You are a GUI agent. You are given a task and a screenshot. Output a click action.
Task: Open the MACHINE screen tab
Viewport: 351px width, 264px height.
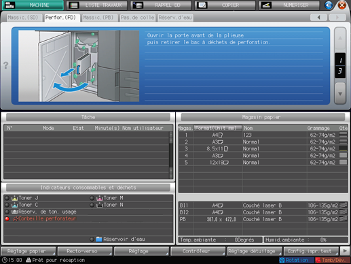(33, 5)
